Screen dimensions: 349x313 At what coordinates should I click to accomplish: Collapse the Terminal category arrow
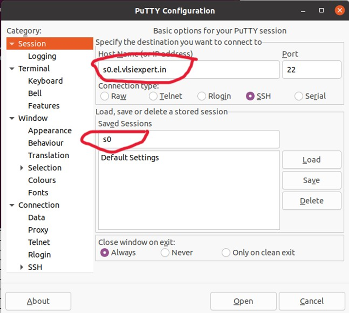[x=12, y=69]
